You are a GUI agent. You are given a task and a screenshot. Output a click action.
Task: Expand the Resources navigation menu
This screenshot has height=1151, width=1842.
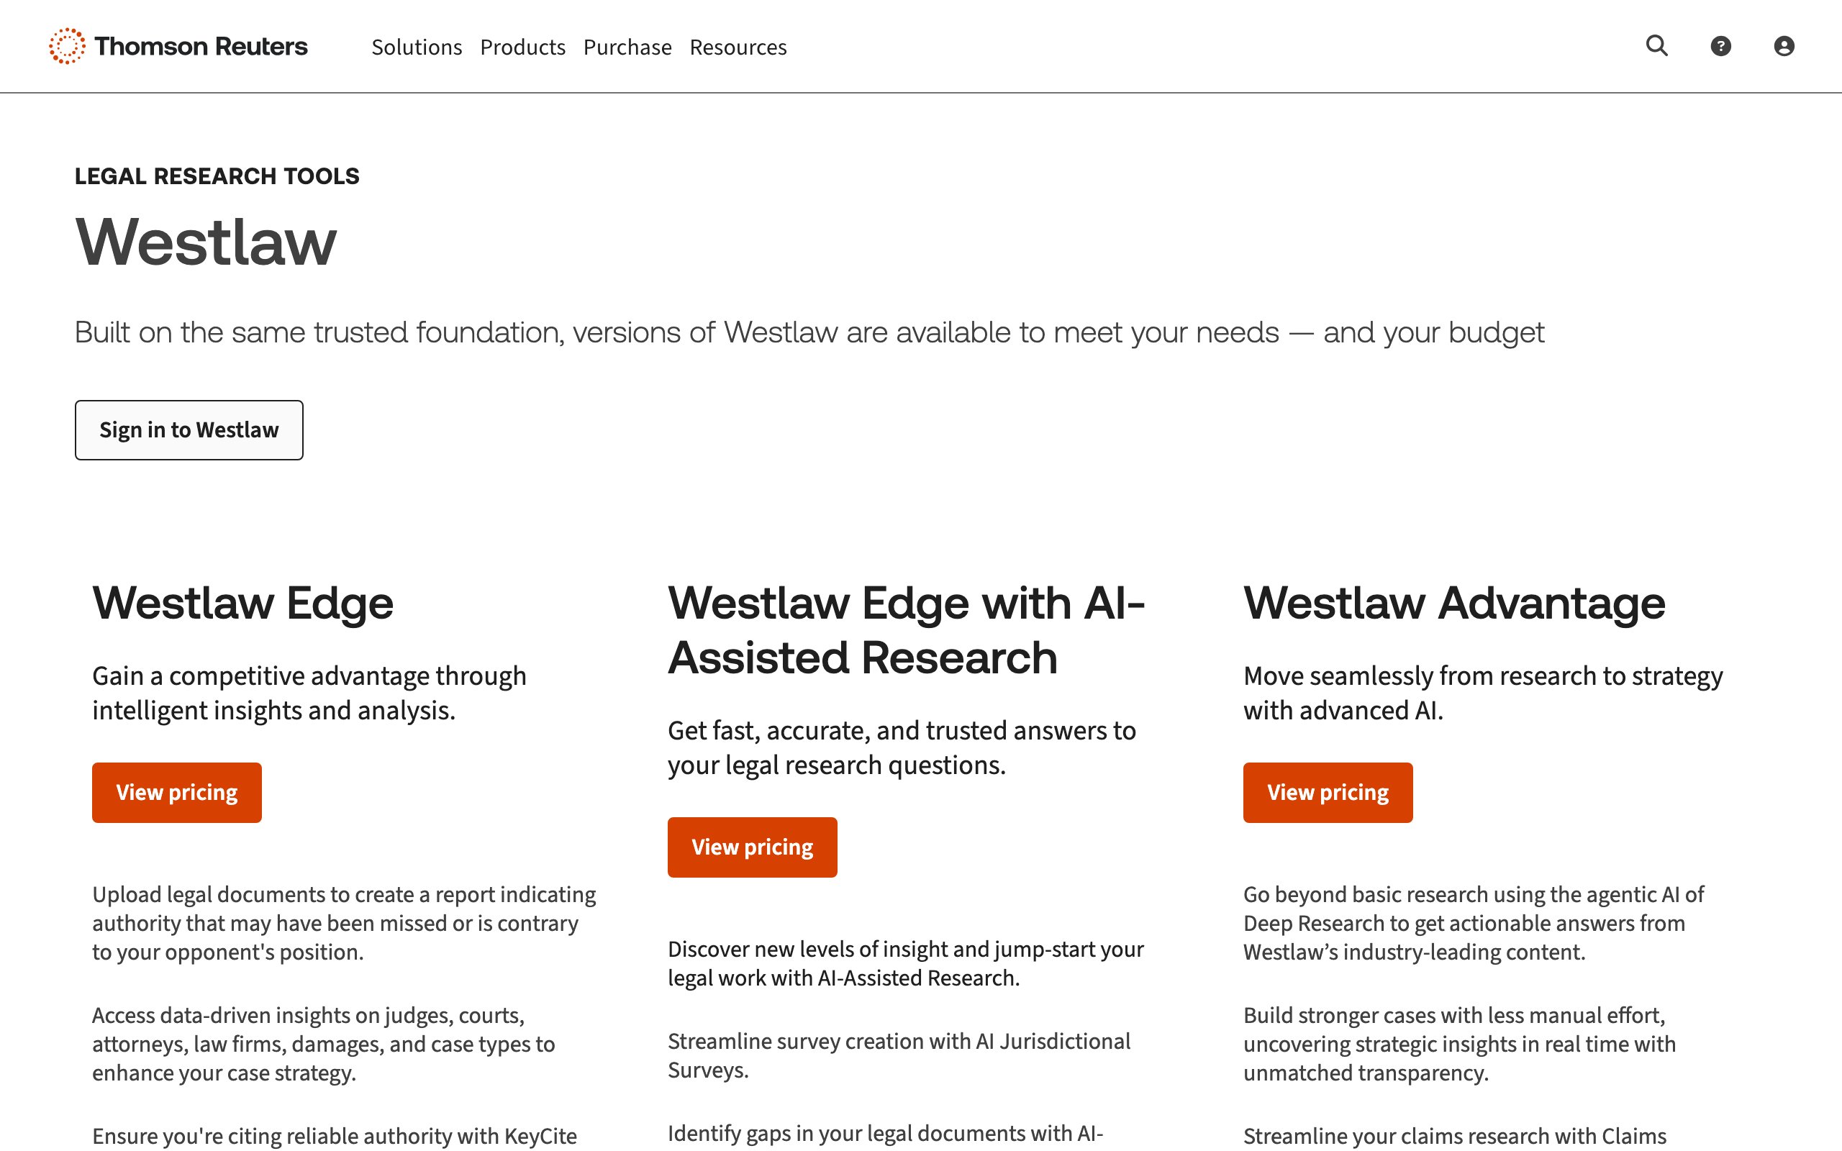738,47
